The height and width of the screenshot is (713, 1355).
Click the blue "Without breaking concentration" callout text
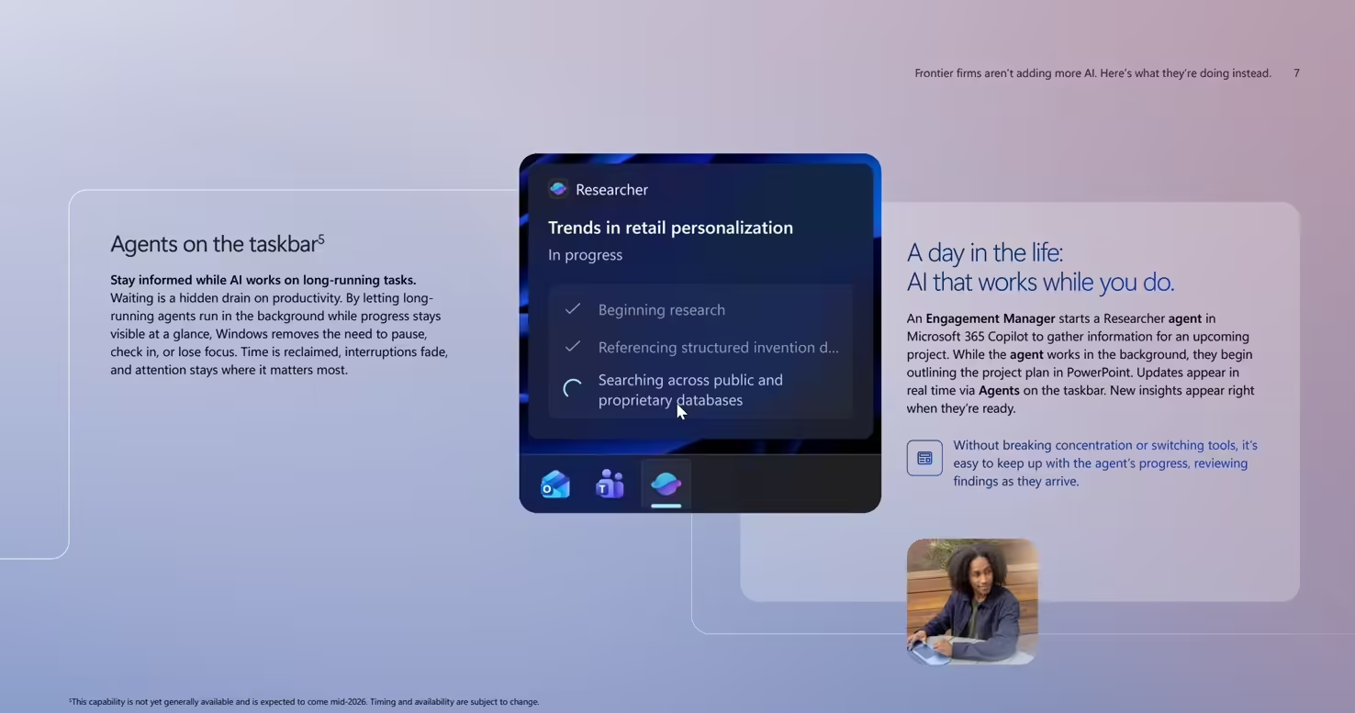pyautogui.click(x=1105, y=463)
